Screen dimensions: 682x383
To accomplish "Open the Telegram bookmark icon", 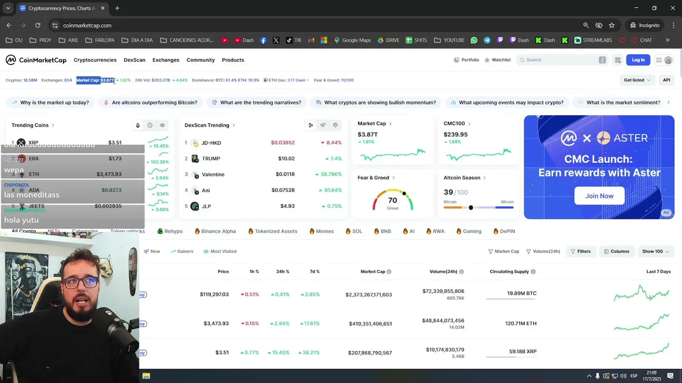I will (x=487, y=40).
